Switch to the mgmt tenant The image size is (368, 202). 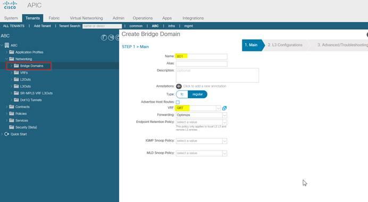click(x=188, y=26)
